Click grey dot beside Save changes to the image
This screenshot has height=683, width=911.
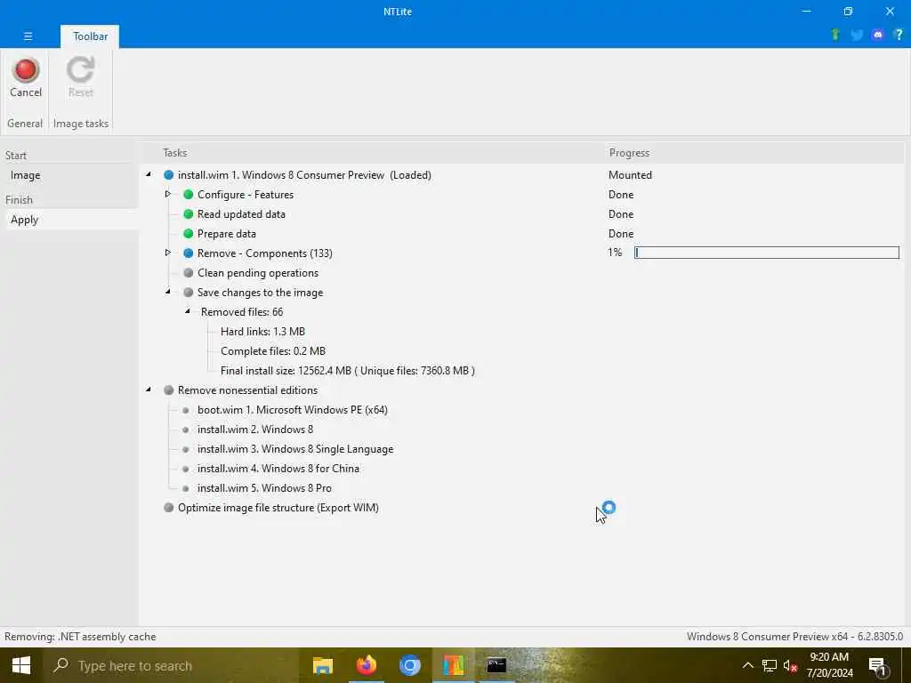pyautogui.click(x=189, y=292)
